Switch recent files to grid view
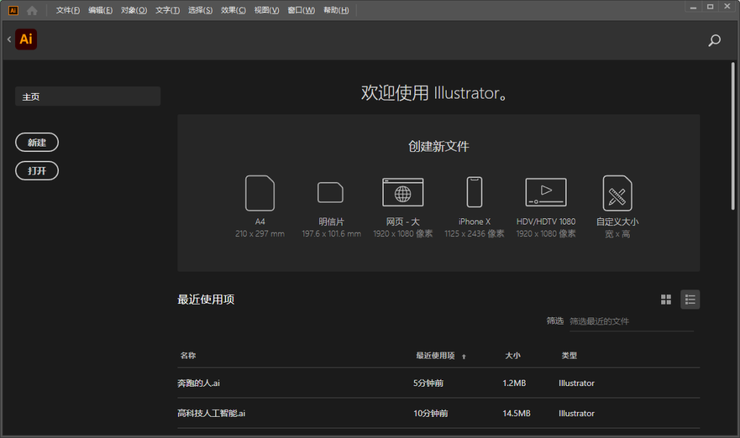The width and height of the screenshot is (740, 438). pos(666,299)
